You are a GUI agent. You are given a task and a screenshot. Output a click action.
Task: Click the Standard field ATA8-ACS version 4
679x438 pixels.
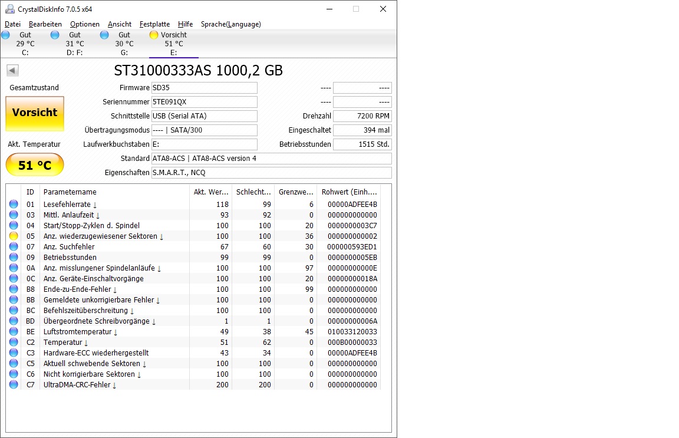pyautogui.click(x=272, y=159)
